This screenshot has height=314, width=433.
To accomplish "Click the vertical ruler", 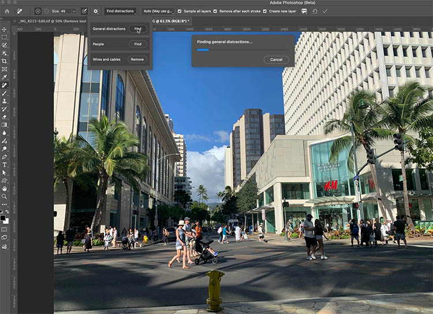I will coord(14,173).
